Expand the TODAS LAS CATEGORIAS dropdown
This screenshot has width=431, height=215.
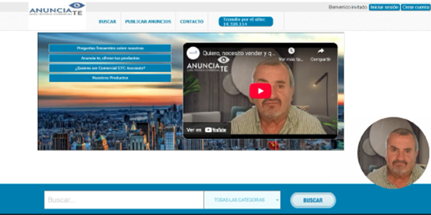(242, 200)
